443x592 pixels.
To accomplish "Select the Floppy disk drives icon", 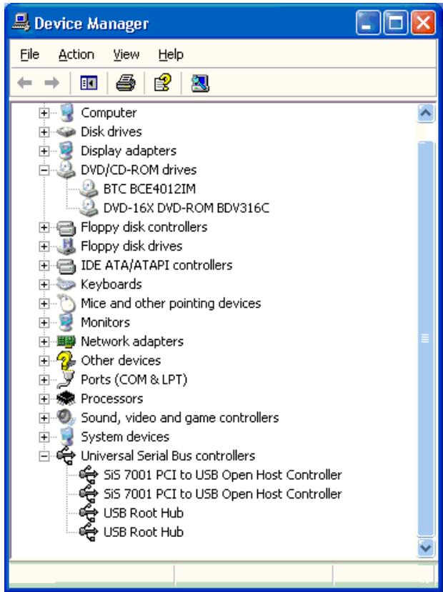I will [x=66, y=246].
